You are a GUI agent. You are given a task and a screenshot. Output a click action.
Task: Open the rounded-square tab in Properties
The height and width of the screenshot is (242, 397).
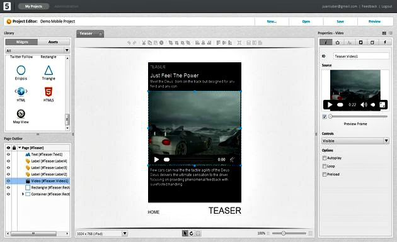point(372,43)
